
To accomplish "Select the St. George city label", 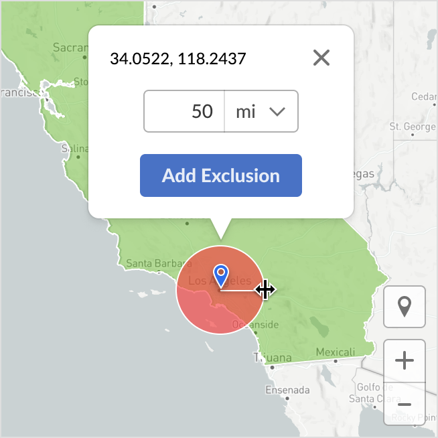I will click(413, 127).
